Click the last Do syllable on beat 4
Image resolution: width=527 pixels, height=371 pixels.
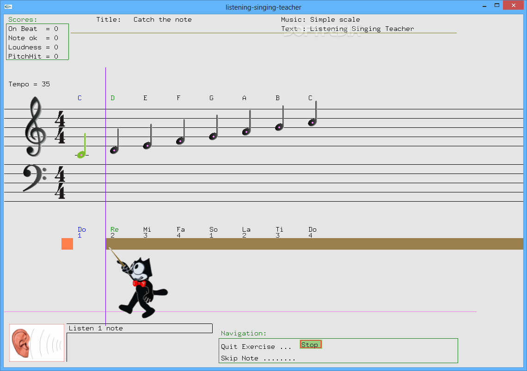313,229
